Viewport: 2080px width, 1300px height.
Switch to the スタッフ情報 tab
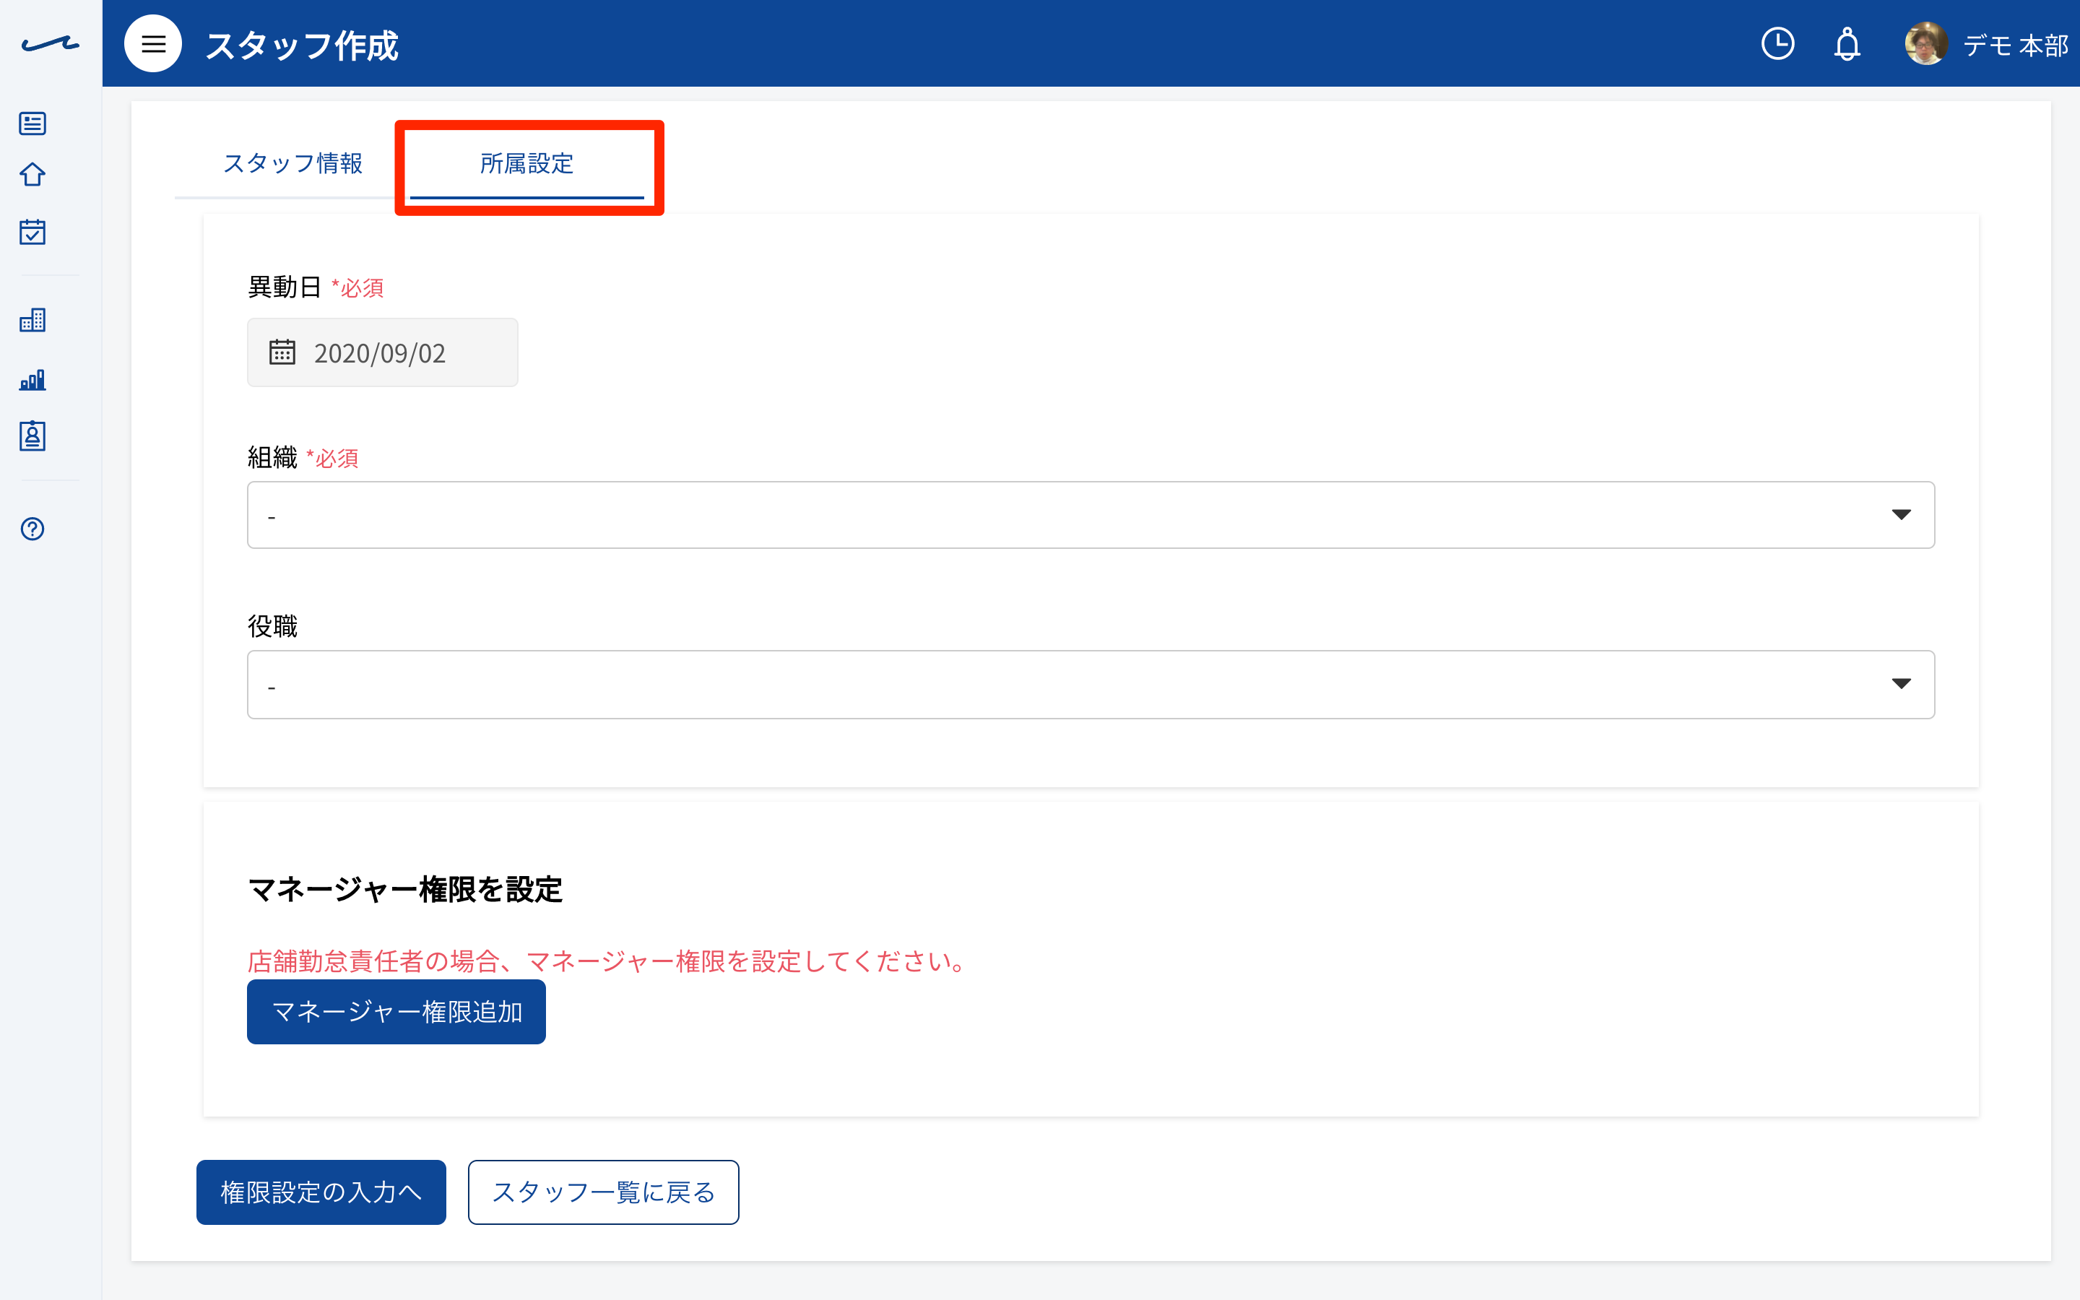pos(292,163)
